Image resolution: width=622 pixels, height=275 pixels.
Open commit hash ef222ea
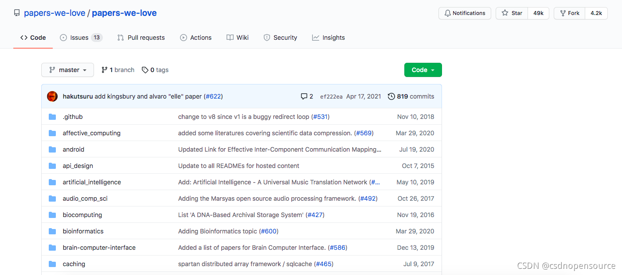pyautogui.click(x=331, y=96)
